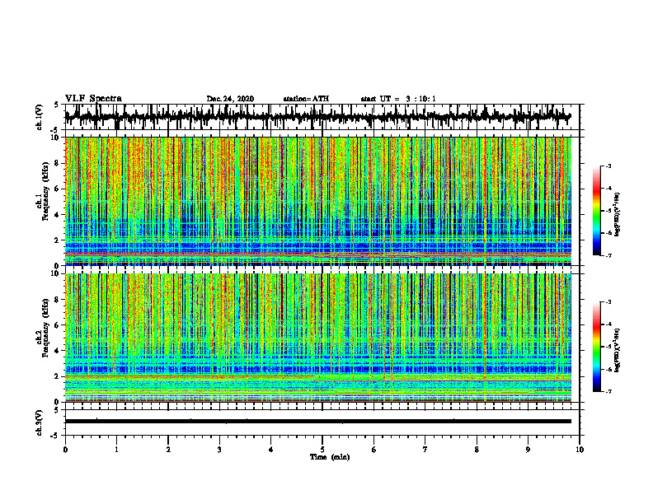
Task: Click the ch.1 spectrogram color scale bar
Action: pos(597,211)
